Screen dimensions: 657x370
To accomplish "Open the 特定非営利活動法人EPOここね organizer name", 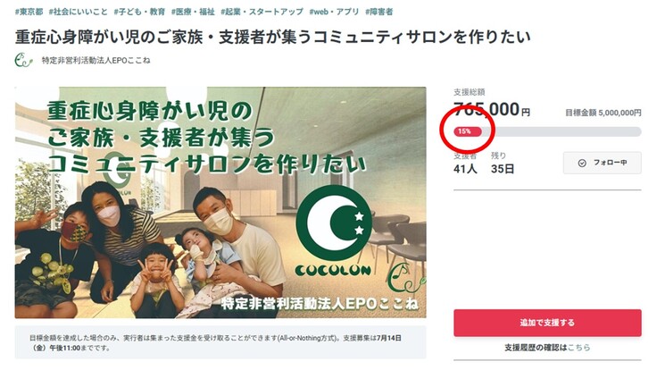I will 96,61.
